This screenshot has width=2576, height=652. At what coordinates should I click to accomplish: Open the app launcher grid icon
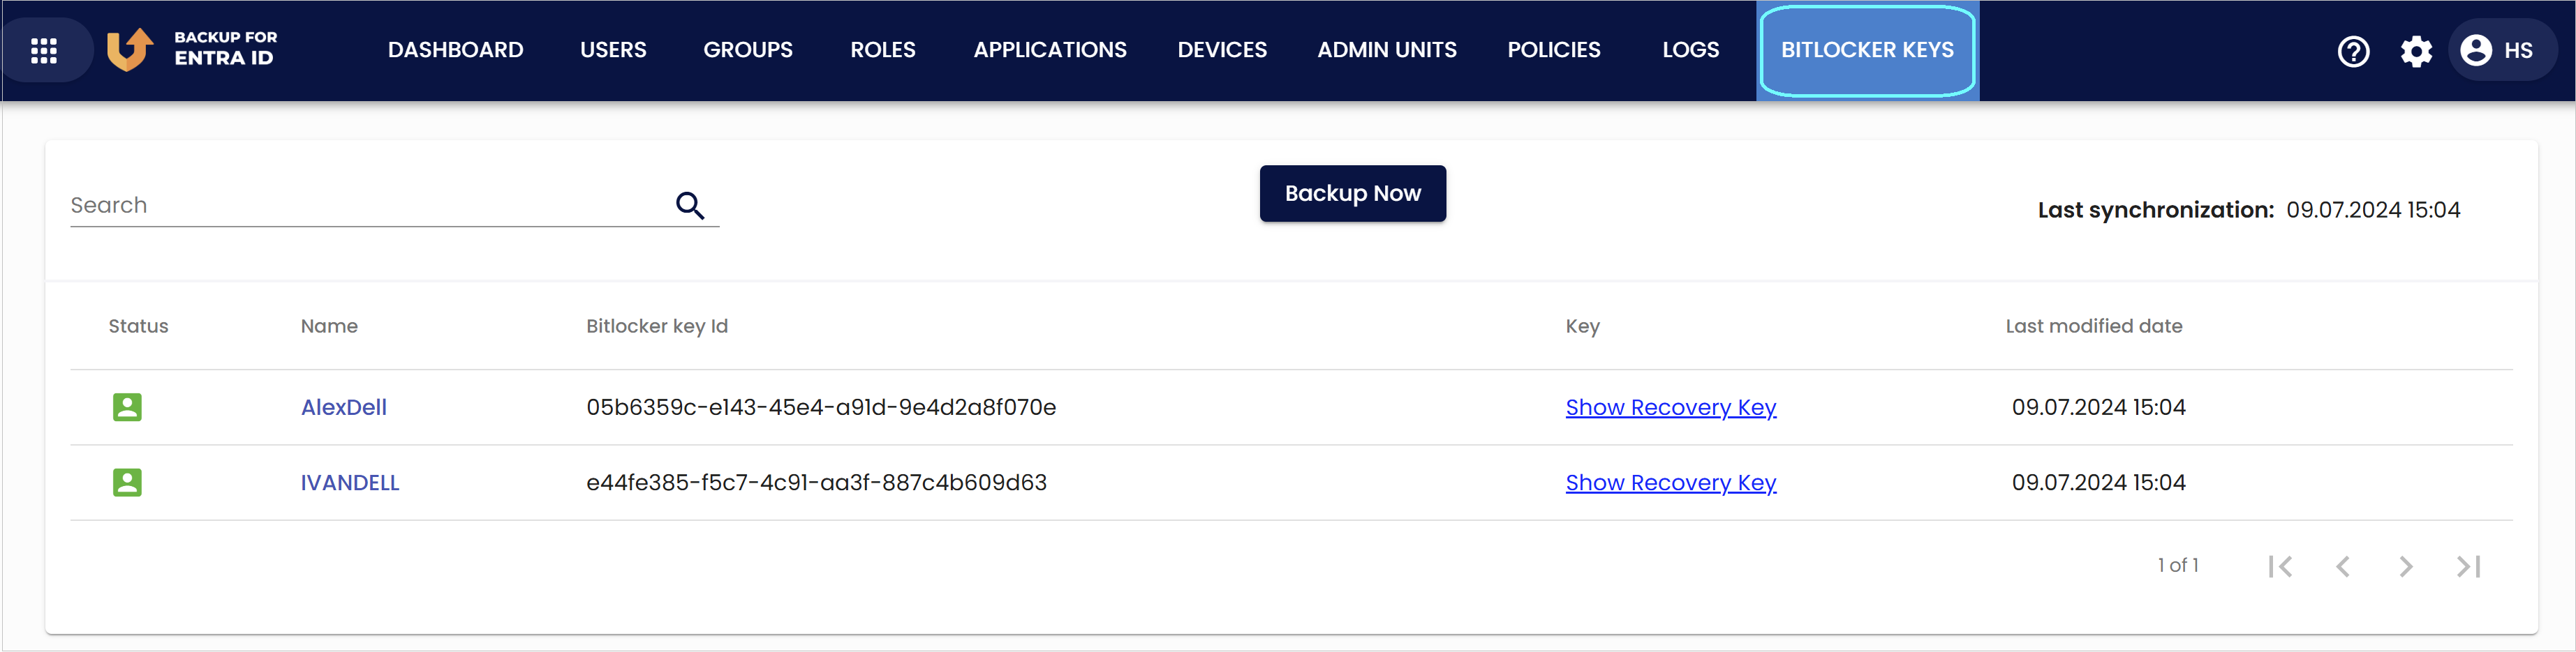(x=44, y=50)
